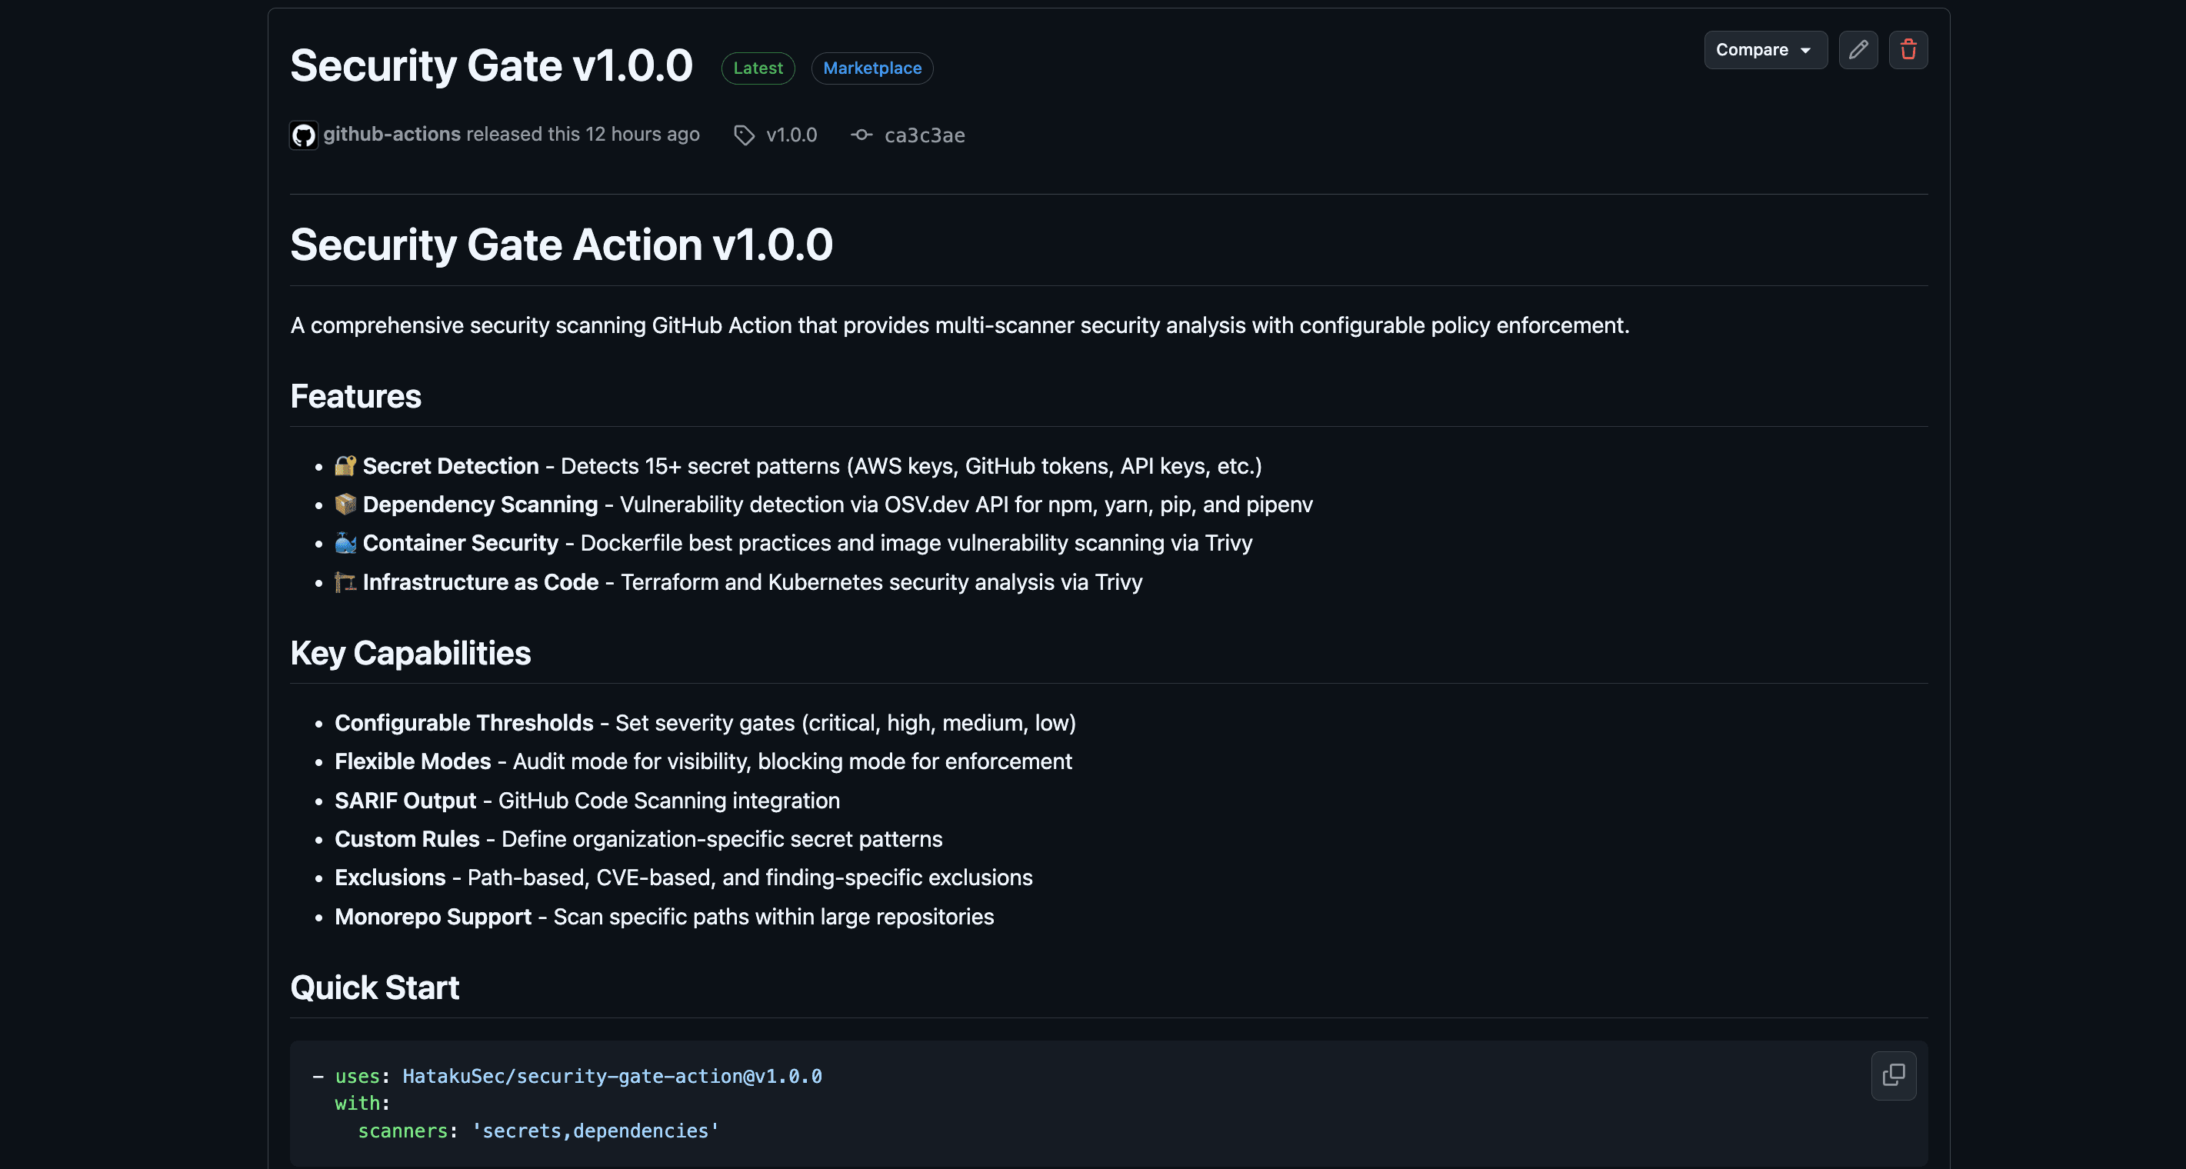Click the Latest release badge

click(757, 68)
